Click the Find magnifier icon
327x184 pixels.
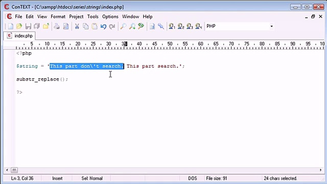coord(123,26)
